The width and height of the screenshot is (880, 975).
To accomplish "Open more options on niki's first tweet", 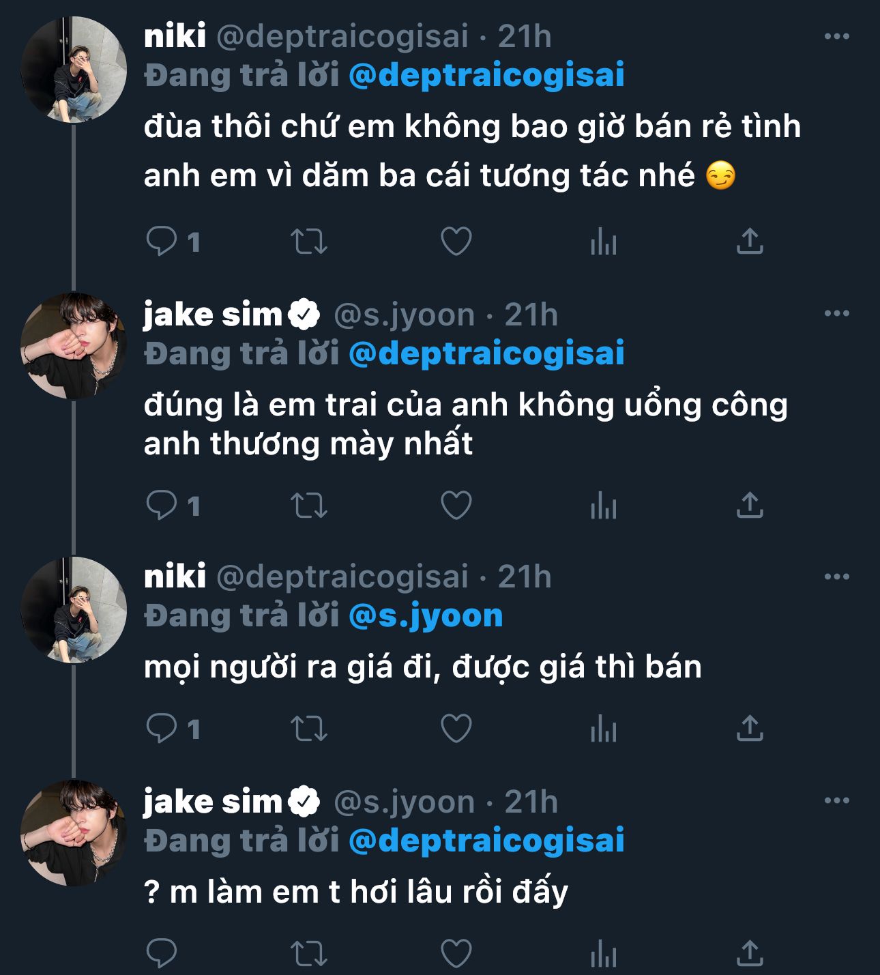I will 836,36.
